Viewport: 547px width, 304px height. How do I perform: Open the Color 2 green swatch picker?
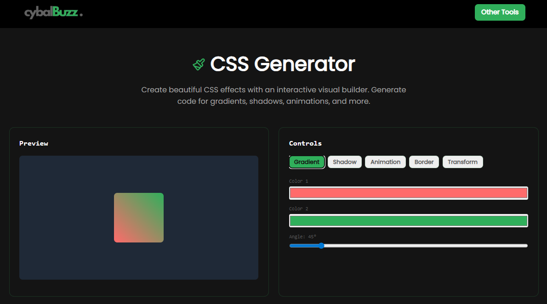[408, 221]
